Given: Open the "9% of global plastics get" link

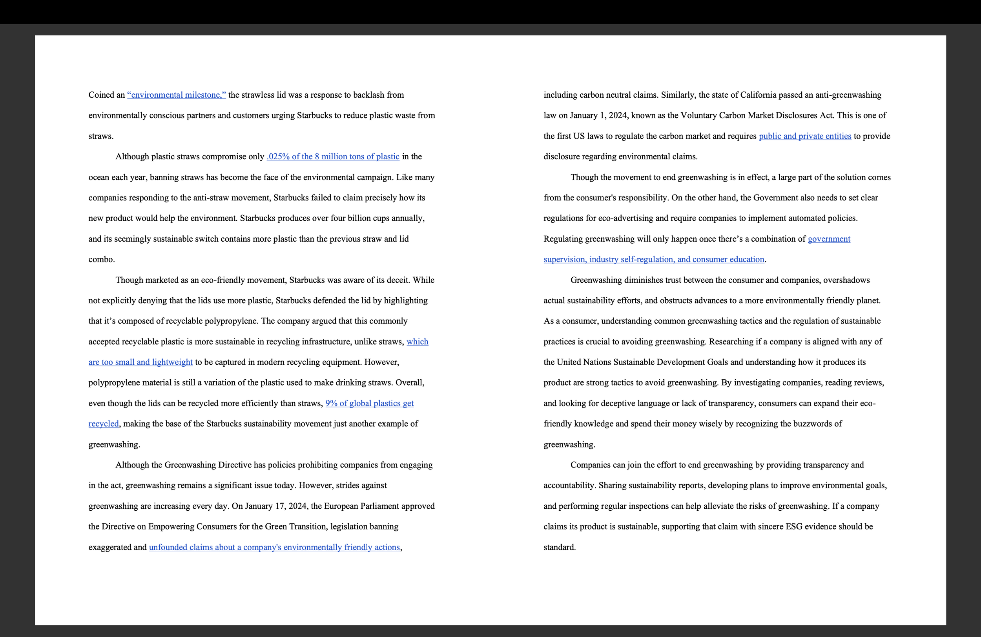Looking at the screenshot, I should point(369,403).
